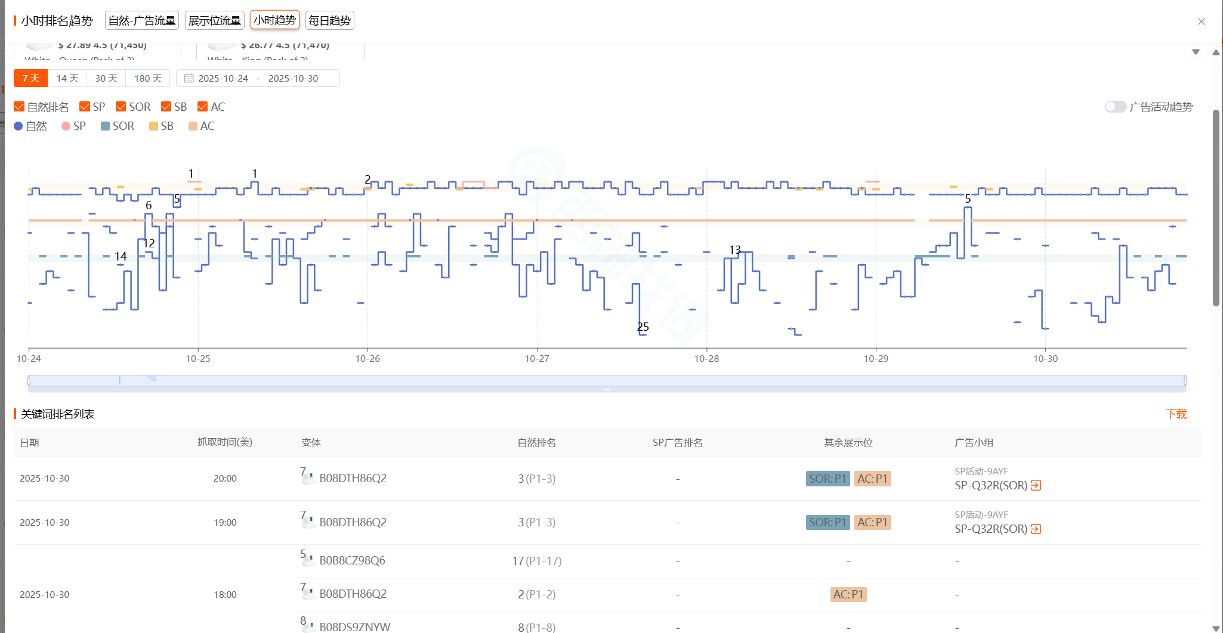Switch to 每日趋势 tab
The image size is (1223, 633).
(x=329, y=20)
